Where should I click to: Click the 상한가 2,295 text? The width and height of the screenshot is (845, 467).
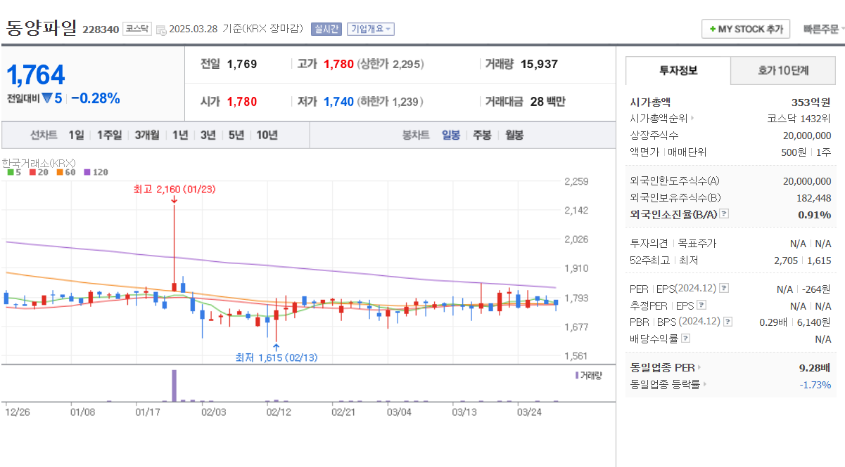click(x=390, y=64)
